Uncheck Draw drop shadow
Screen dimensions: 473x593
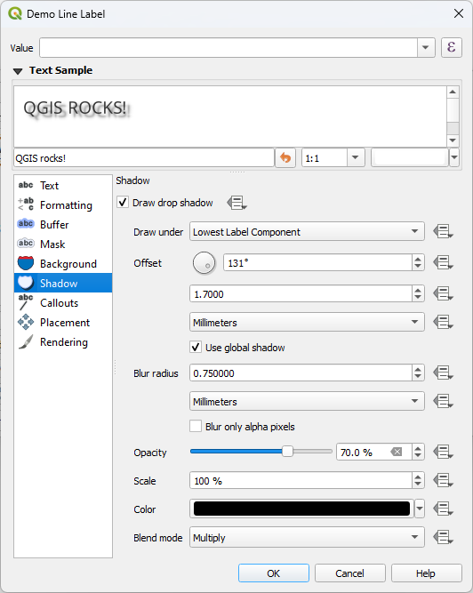click(123, 203)
